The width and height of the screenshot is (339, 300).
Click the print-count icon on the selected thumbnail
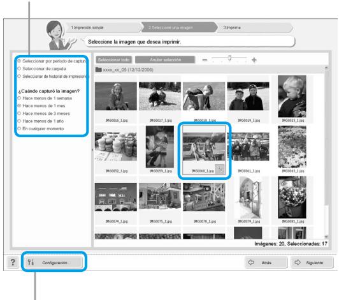(x=220, y=169)
